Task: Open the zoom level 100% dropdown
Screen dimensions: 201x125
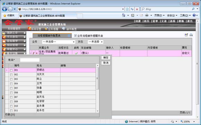Action: (x=194, y=122)
